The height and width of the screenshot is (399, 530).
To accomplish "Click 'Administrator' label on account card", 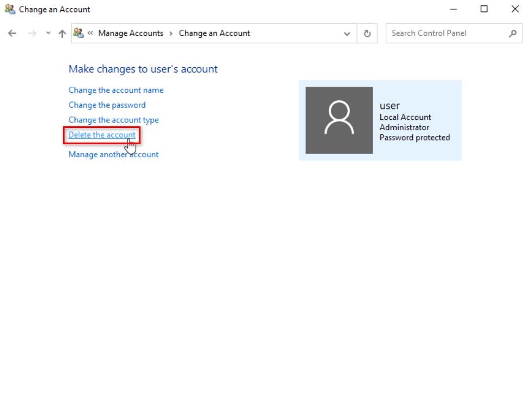I will pyautogui.click(x=404, y=127).
